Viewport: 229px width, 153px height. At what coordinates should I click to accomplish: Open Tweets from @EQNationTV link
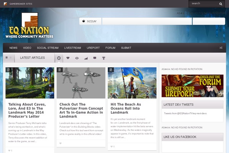click(x=185, y=113)
